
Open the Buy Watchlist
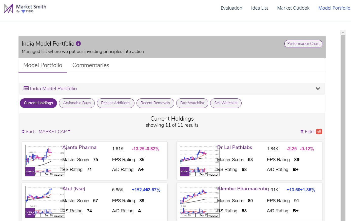[x=192, y=103]
